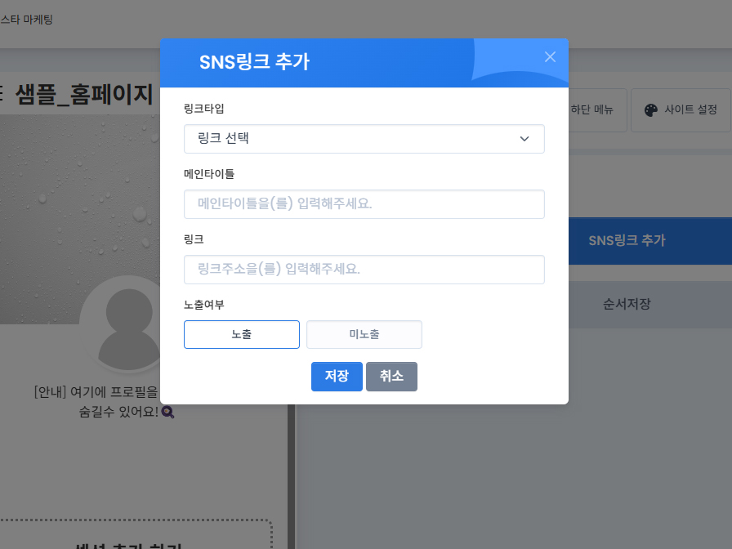Open the 하단 메뉴 panel
Screen dimensions: 732x549
594,109
